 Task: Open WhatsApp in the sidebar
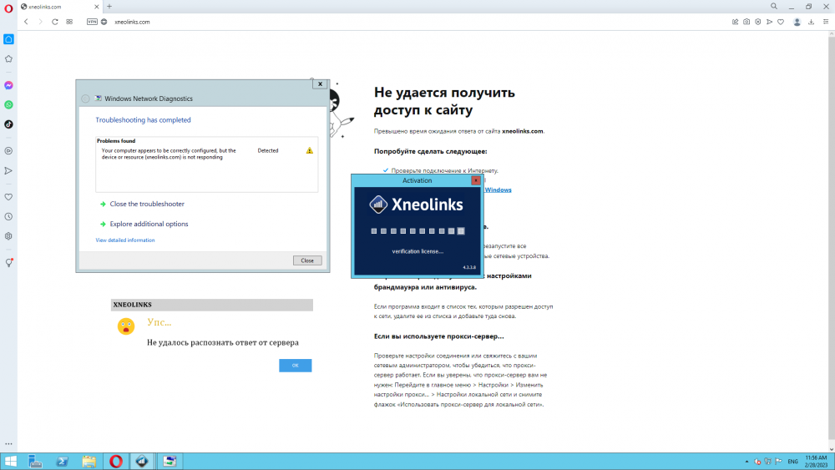(x=8, y=105)
